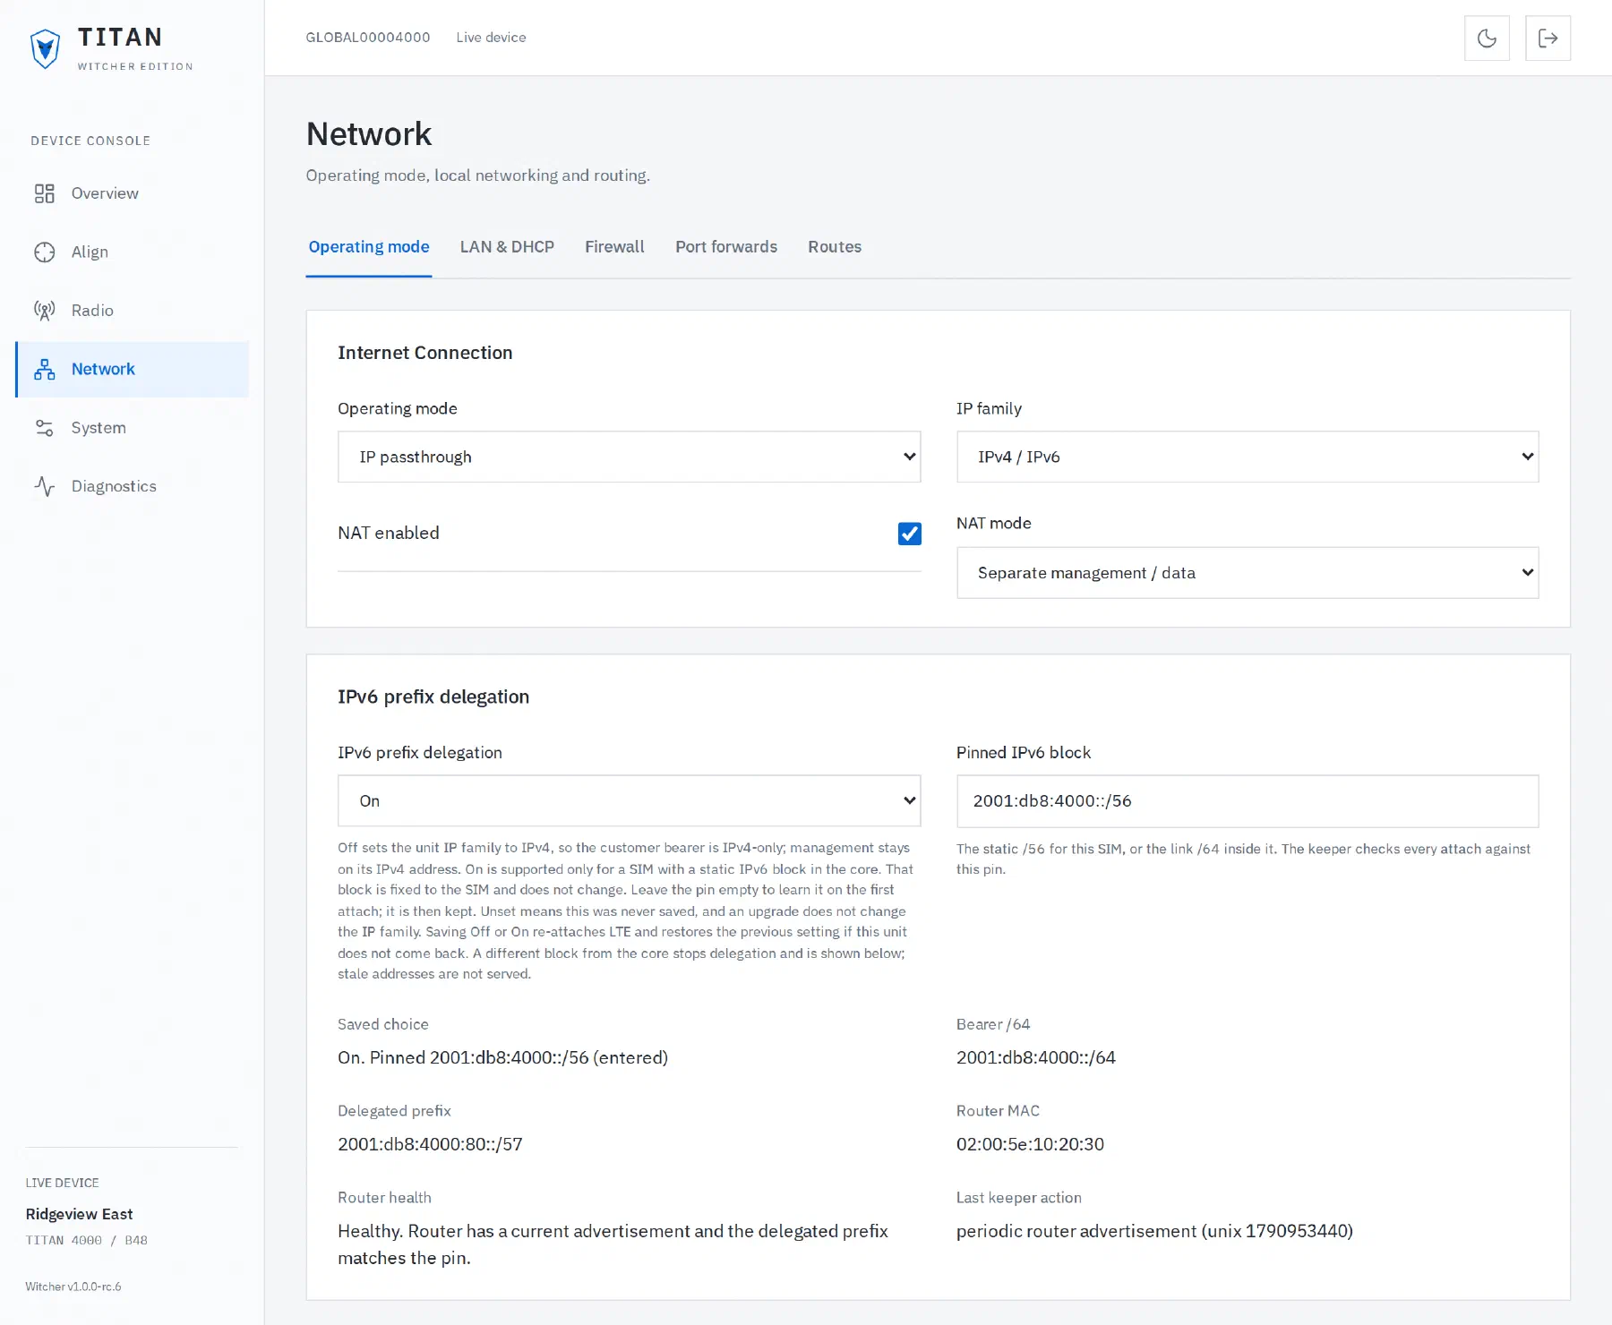Click the periodic router advertisement text

tap(1154, 1231)
